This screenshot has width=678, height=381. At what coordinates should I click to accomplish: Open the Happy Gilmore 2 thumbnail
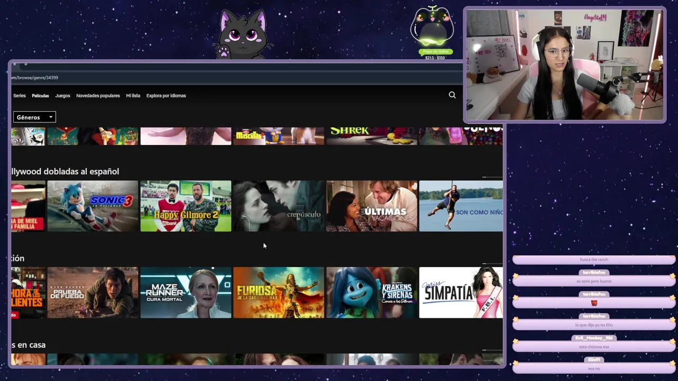pyautogui.click(x=185, y=206)
